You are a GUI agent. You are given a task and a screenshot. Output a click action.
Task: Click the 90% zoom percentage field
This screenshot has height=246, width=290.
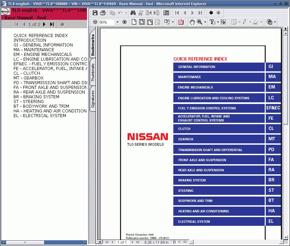click(107, 22)
